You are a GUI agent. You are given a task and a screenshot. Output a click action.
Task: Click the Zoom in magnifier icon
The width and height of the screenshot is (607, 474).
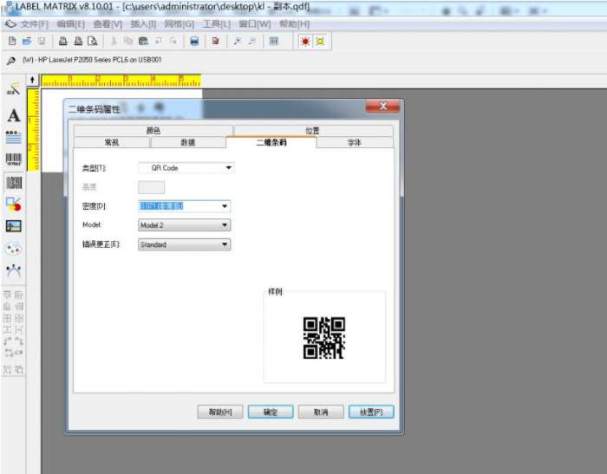point(237,41)
